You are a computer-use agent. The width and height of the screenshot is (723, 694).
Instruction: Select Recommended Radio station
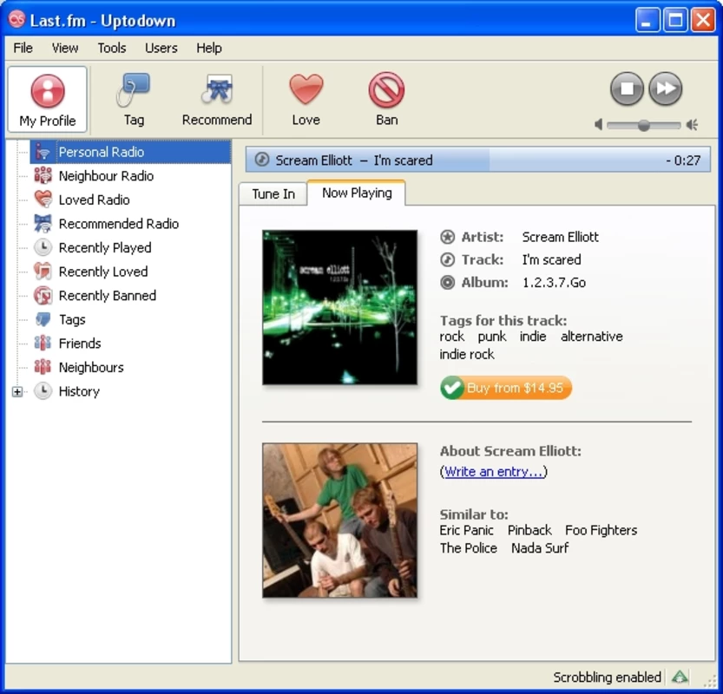pyautogui.click(x=119, y=224)
